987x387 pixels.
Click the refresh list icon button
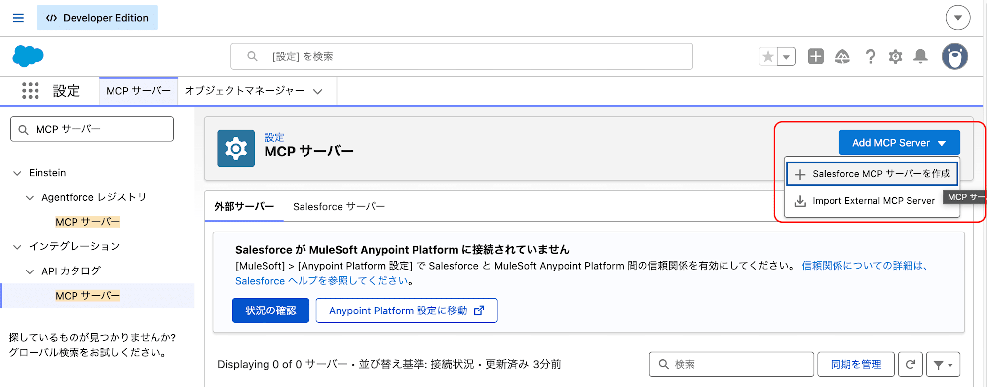911,364
